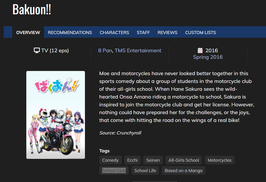Screen dimensions: 266x182
Task: Click the TV monitor icon
Action: click(37, 50)
